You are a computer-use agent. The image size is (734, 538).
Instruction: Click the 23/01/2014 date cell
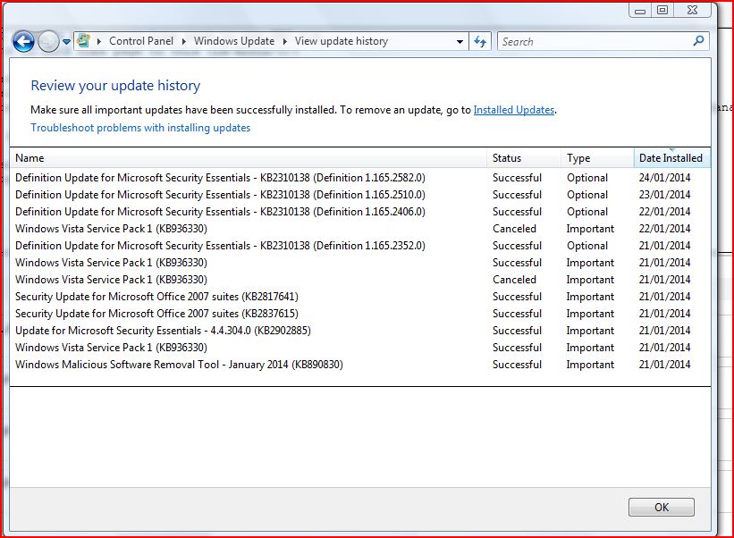[665, 195]
